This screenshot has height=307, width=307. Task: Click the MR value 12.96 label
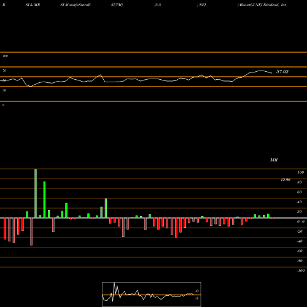pos(286,180)
